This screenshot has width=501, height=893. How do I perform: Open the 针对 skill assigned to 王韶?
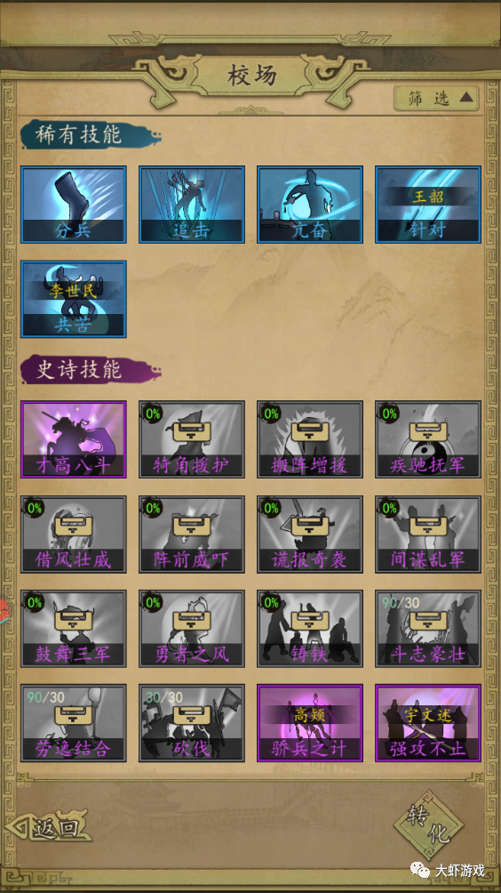[428, 205]
